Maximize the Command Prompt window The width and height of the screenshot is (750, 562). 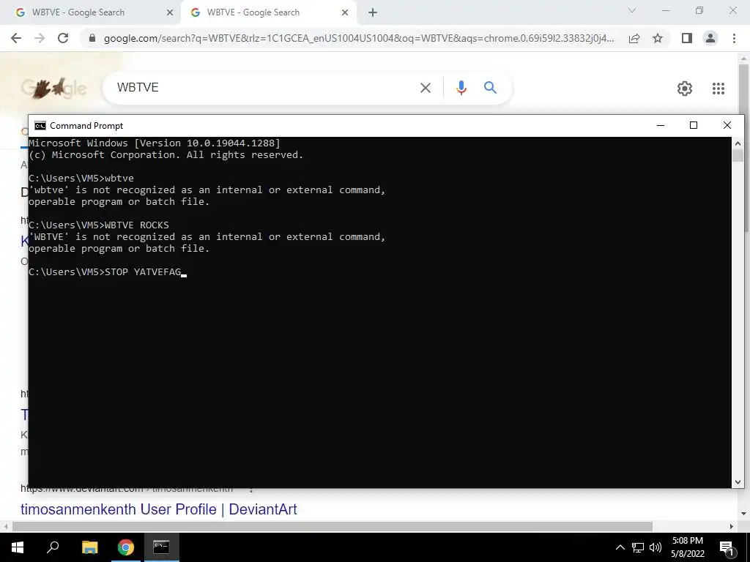694,126
